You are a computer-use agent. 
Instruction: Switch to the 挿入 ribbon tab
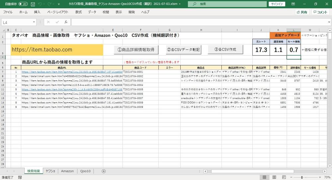tap(37, 12)
